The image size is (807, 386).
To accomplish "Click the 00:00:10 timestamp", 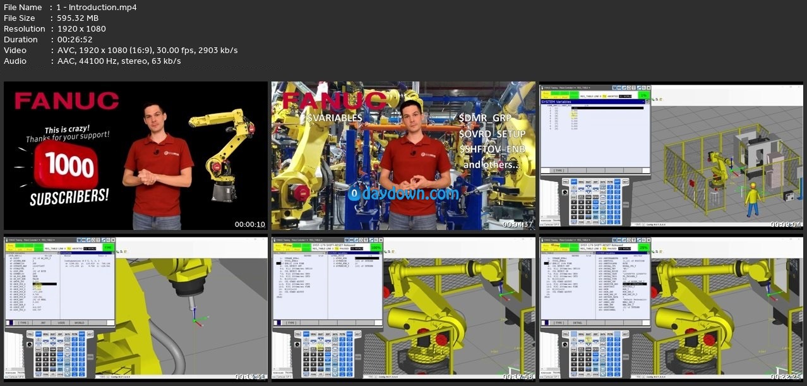I will 250,224.
